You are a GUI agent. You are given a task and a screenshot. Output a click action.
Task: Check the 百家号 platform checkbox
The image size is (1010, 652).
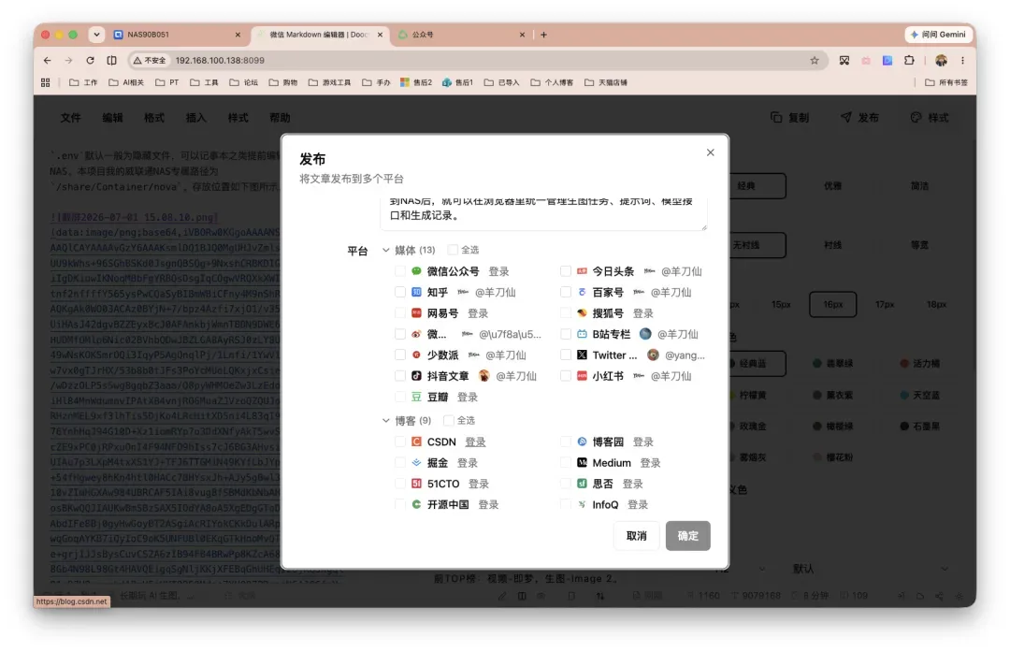(x=565, y=292)
